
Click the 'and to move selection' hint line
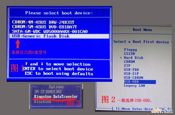coord(58,64)
